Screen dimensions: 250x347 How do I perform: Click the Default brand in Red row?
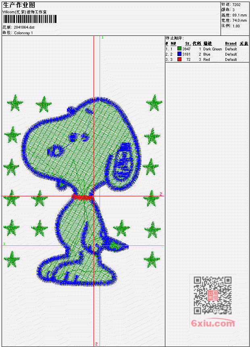pyautogui.click(x=231, y=59)
